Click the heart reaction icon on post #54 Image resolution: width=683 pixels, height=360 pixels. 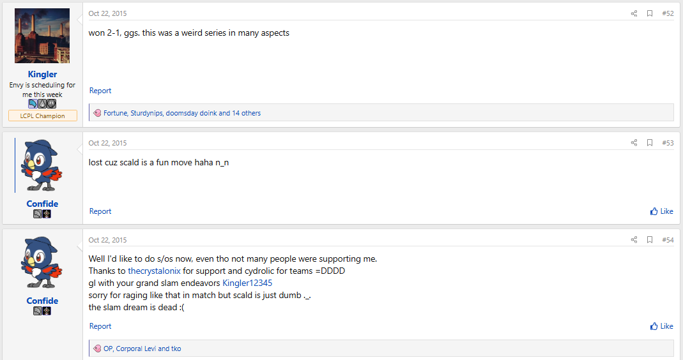click(x=97, y=349)
